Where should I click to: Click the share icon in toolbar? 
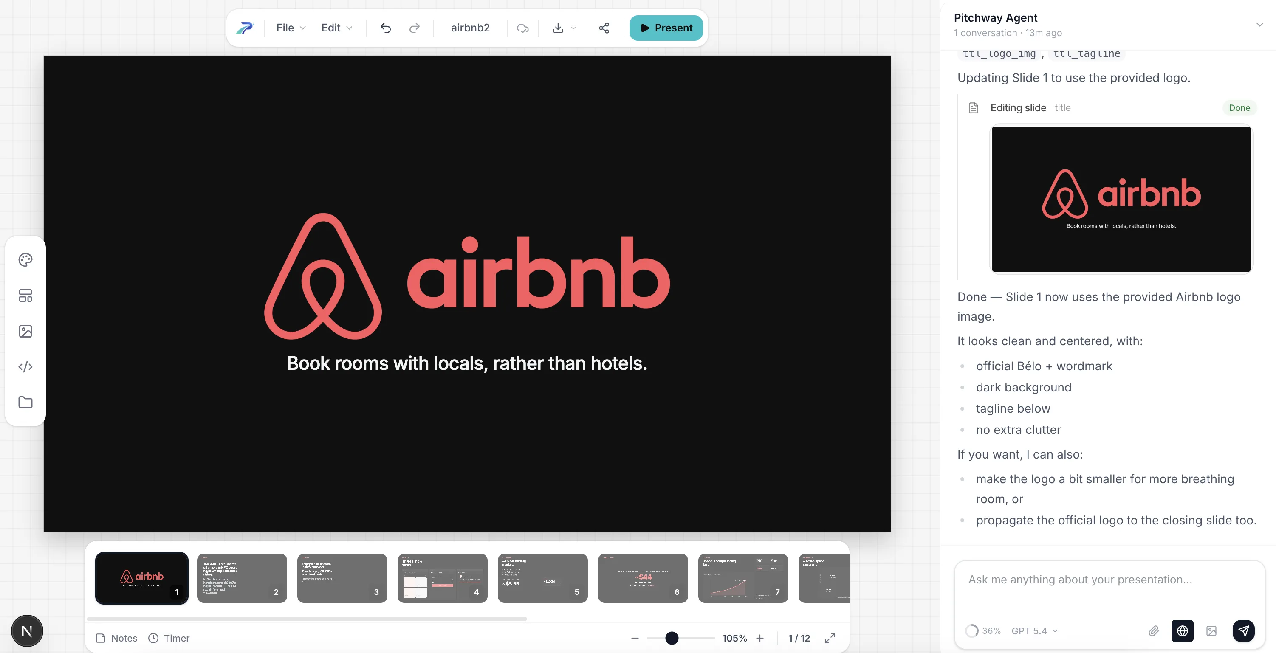click(603, 28)
